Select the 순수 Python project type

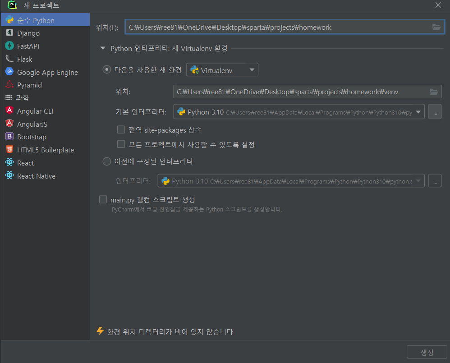pyautogui.click(x=46, y=20)
